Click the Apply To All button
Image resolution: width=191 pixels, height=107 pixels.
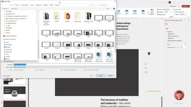click(x=161, y=15)
